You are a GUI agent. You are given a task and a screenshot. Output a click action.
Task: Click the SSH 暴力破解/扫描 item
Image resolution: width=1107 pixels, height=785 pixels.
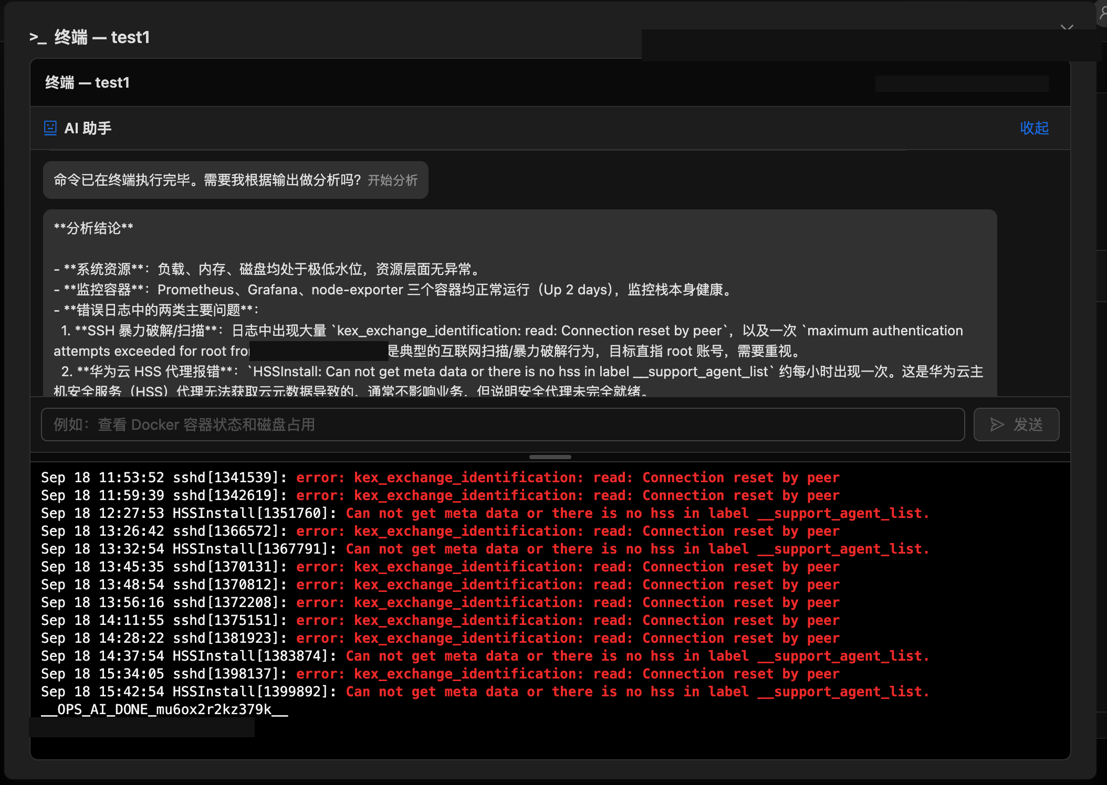(508, 341)
